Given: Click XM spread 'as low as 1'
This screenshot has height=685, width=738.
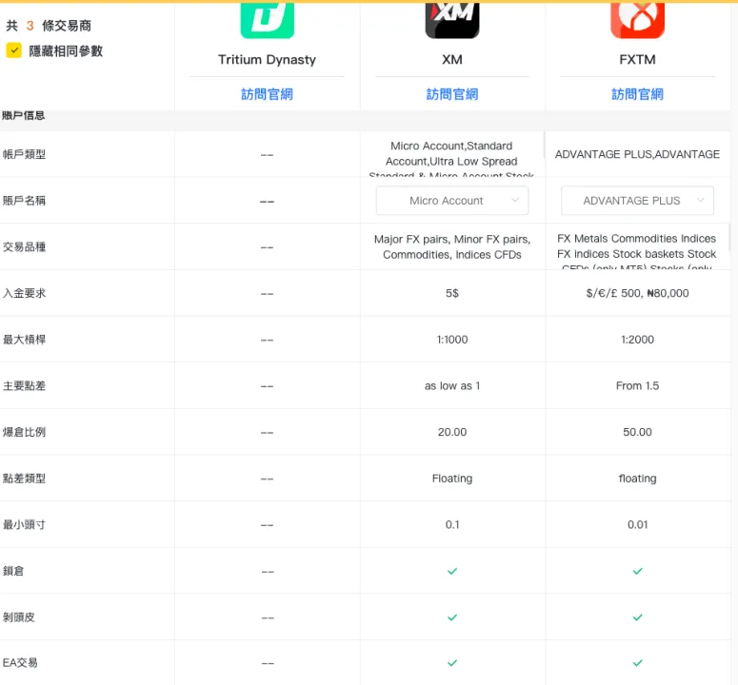Looking at the screenshot, I should tap(451, 386).
